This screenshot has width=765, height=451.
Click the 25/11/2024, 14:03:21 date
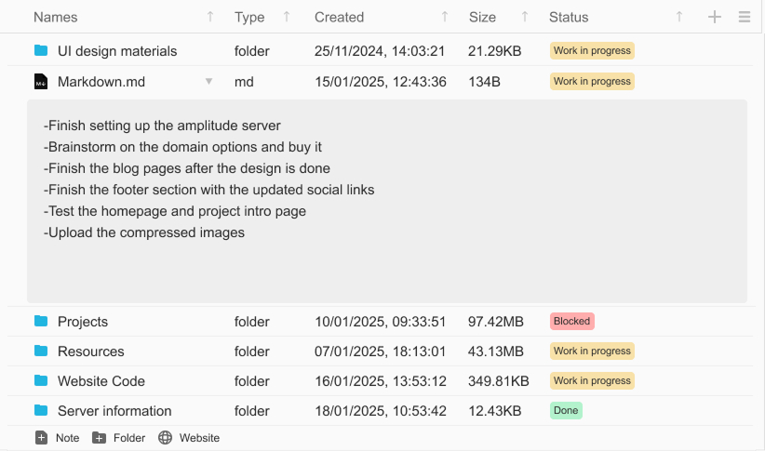[380, 51]
